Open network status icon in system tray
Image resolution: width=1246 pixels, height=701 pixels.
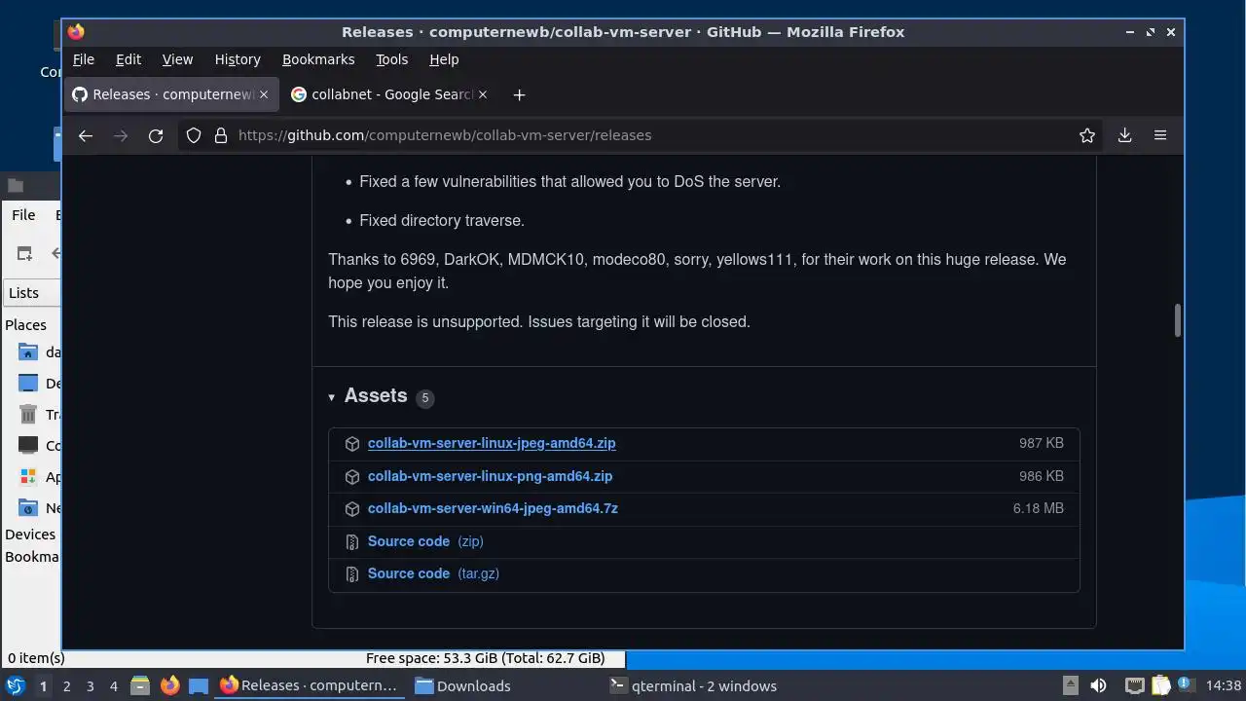[1134, 685]
